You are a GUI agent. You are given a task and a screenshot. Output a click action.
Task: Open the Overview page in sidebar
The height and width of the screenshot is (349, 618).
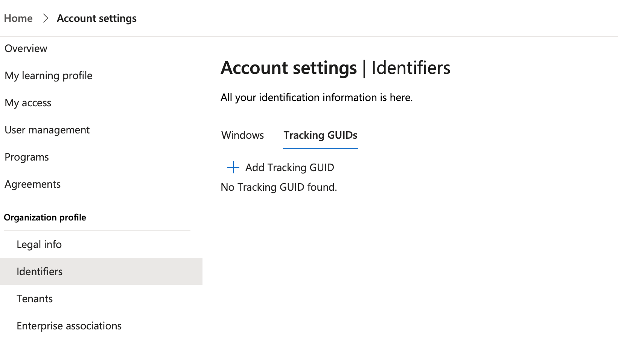(x=26, y=49)
